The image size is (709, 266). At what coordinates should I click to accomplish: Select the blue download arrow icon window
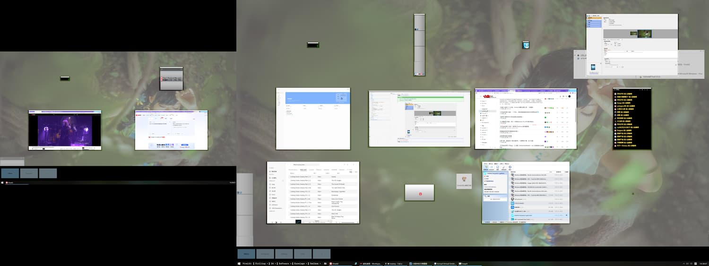click(525, 45)
